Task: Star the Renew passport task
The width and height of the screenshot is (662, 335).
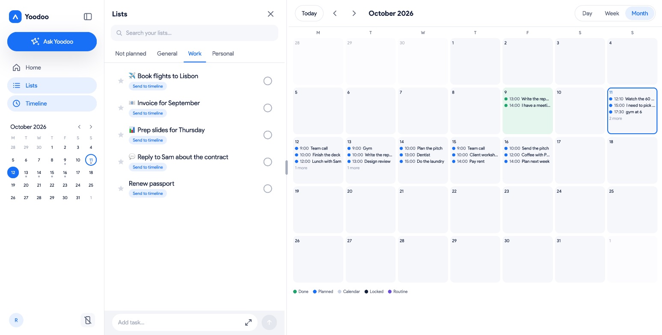Action: click(121, 188)
